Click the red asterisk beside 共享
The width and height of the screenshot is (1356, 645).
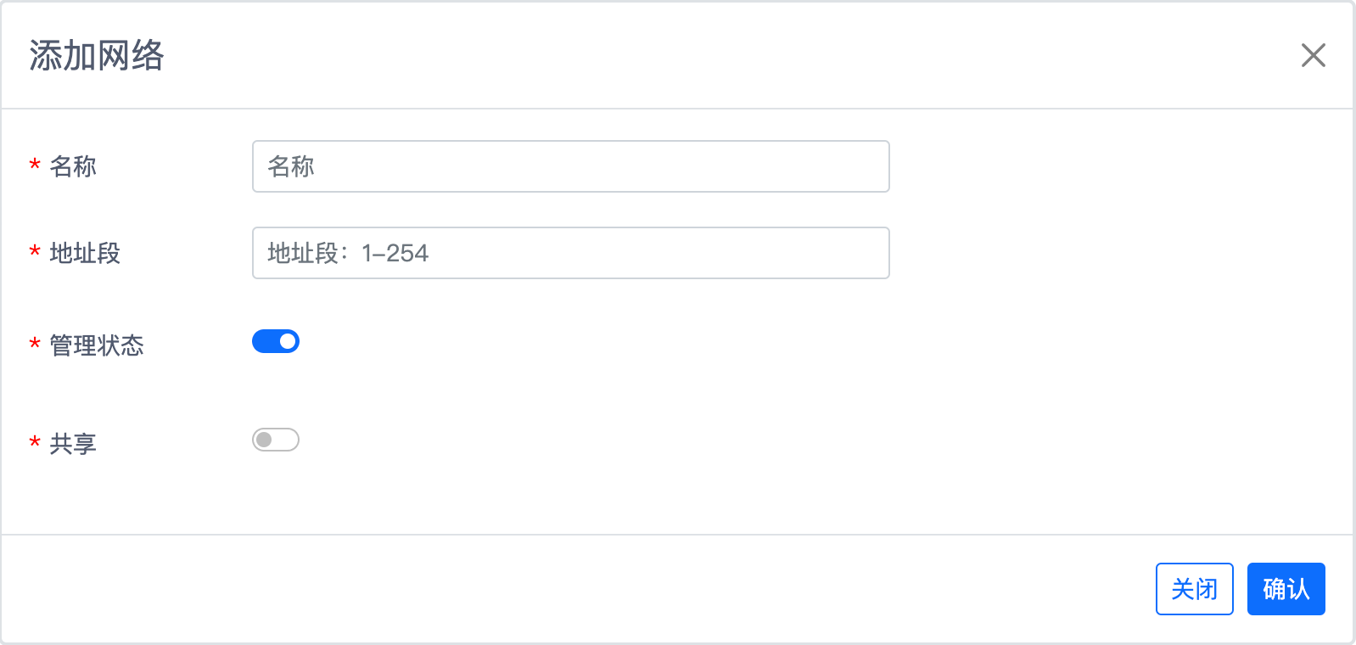click(35, 443)
